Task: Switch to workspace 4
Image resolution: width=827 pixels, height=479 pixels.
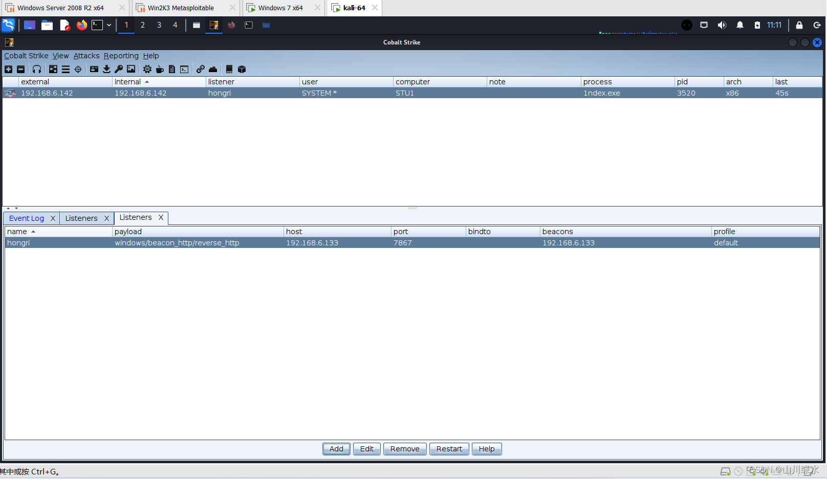Action: [175, 25]
